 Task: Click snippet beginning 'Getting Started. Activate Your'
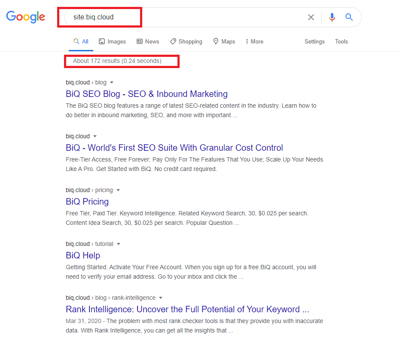coord(191,272)
